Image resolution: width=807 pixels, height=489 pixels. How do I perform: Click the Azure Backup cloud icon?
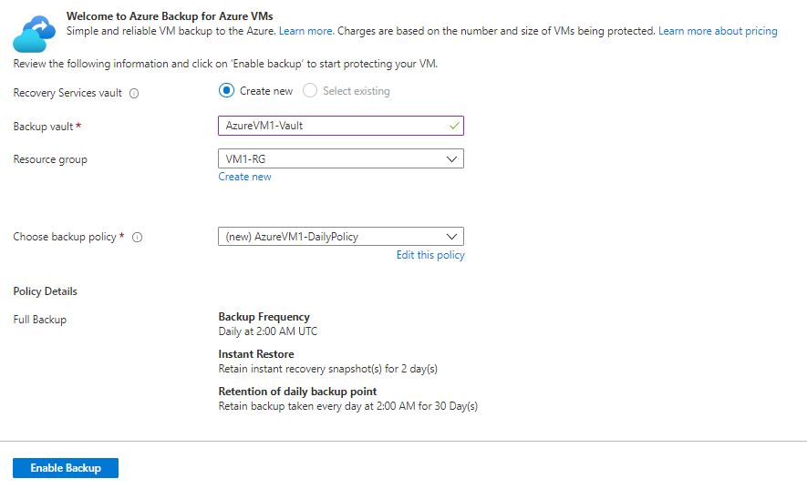pyautogui.click(x=34, y=34)
